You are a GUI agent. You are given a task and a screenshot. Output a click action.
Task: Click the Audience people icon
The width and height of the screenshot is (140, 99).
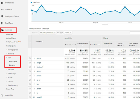2,30
